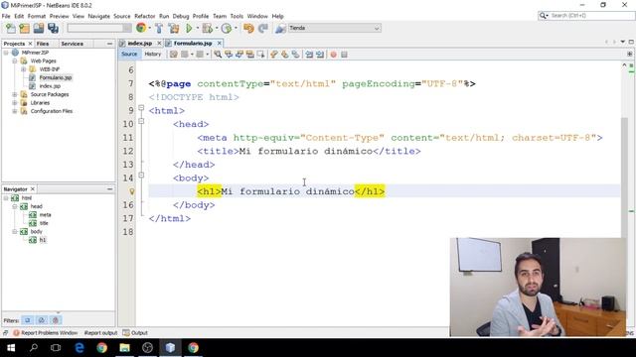636x357 pixels.
Task: Click the Shift Line Right icon
Action: (320, 55)
